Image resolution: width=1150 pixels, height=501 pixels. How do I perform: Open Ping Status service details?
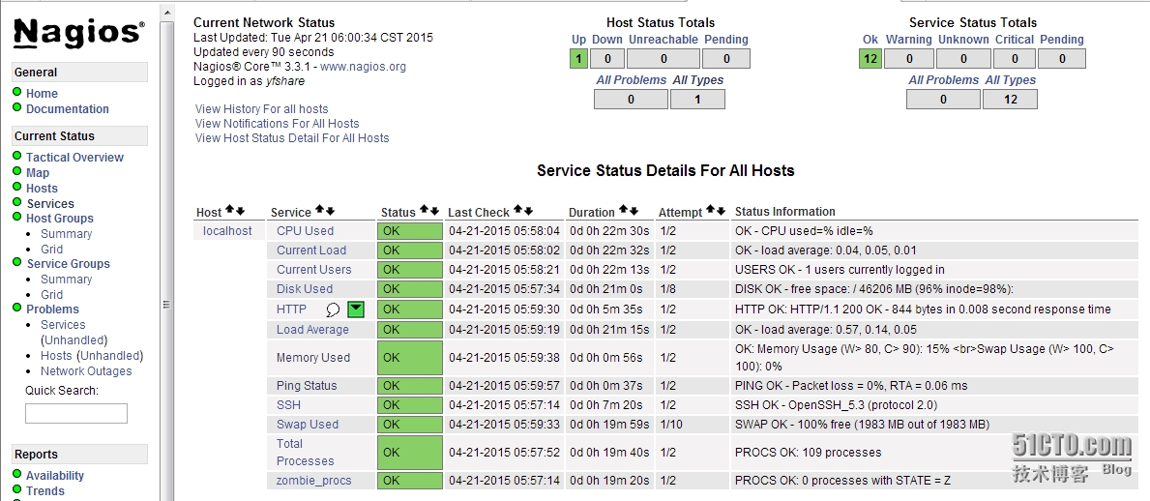[307, 386]
